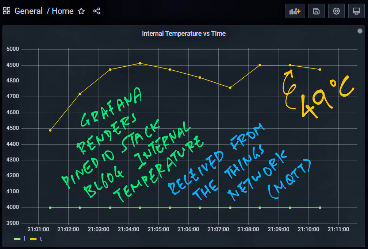Toggle the "t" series label in legend
This screenshot has width=368, height=249.
(x=41, y=239)
